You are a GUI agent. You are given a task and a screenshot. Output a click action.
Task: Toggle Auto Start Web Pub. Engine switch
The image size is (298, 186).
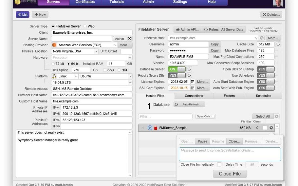[266, 88]
